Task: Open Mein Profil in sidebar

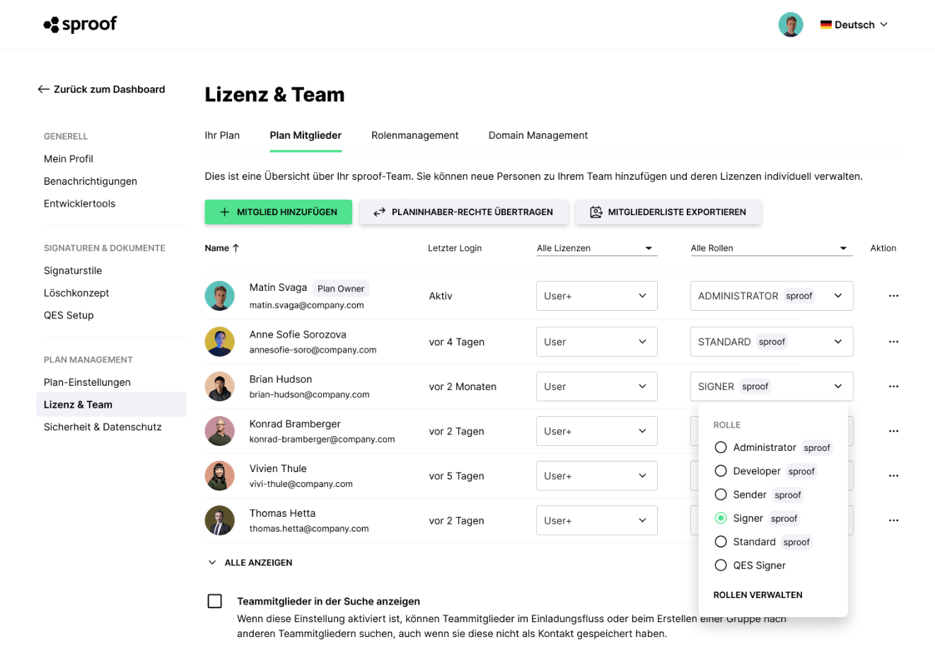Action: pos(69,159)
